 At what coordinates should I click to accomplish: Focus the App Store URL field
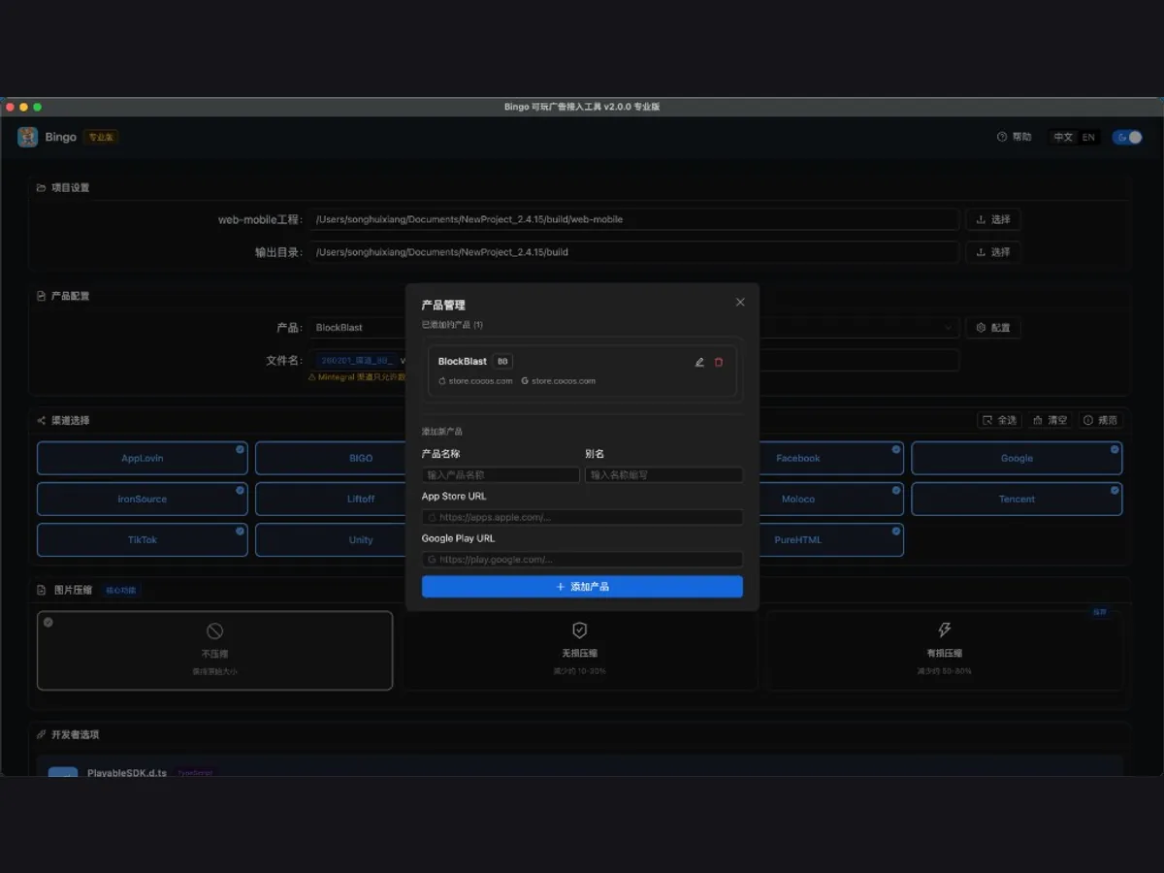coord(582,518)
